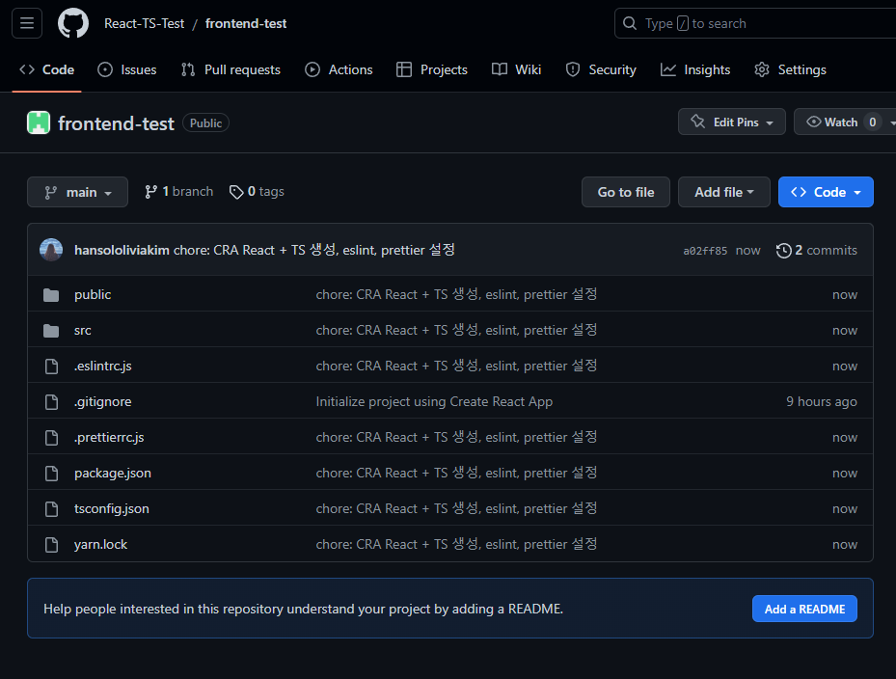Click the branch icon beside 1 branch
Screen dimensions: 896x679
point(150,192)
